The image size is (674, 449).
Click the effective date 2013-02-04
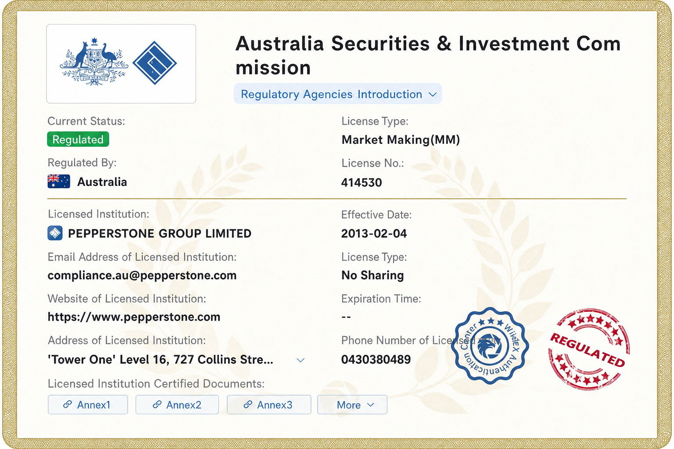(374, 233)
